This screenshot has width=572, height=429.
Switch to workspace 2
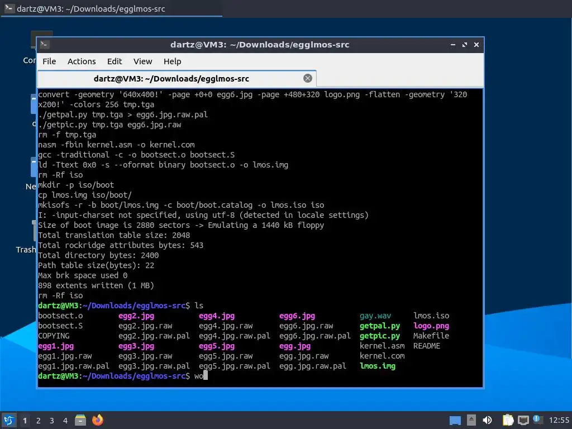[x=39, y=421]
